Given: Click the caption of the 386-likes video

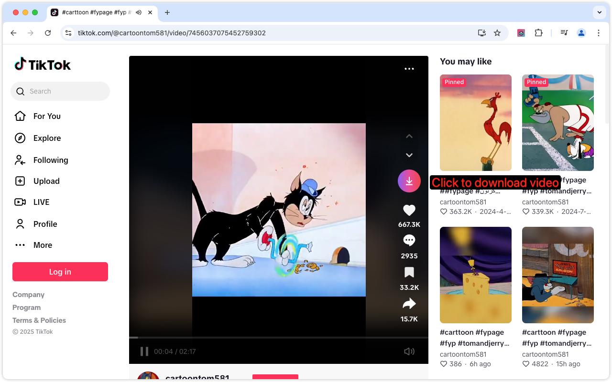Looking at the screenshot, I should pos(475,338).
